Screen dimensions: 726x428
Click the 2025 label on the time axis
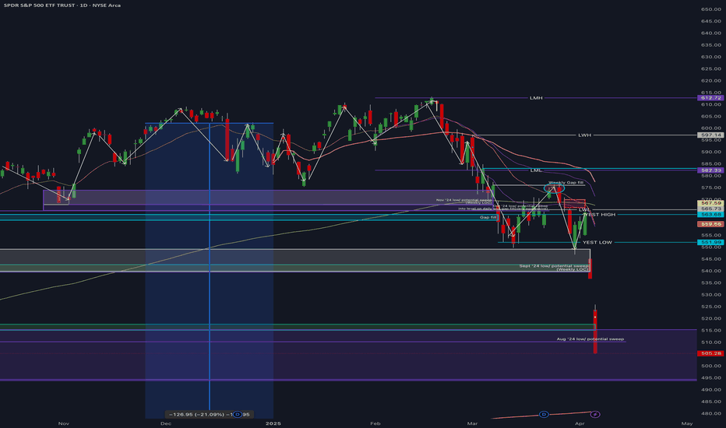click(273, 423)
